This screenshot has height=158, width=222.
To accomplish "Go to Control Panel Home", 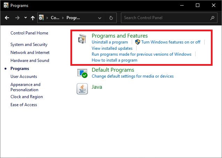I will point(29,33).
